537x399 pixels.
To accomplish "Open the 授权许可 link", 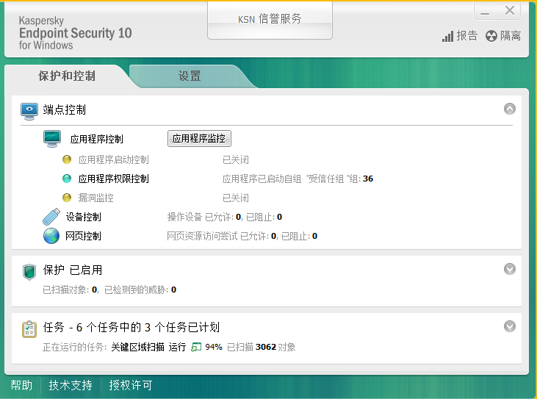I will coord(131,385).
